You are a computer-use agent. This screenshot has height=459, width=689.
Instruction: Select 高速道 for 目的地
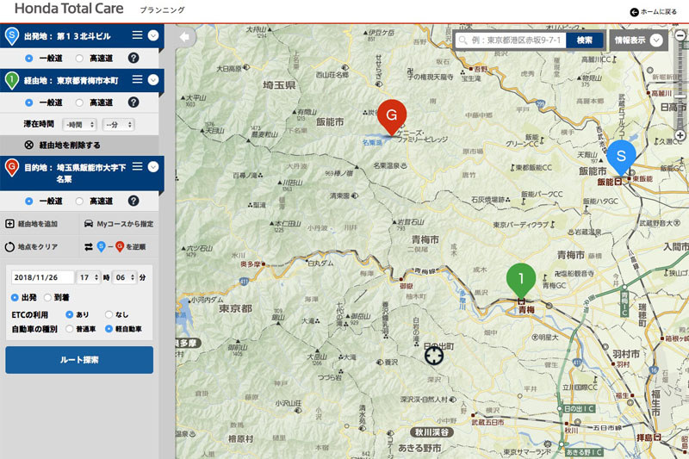79,201
